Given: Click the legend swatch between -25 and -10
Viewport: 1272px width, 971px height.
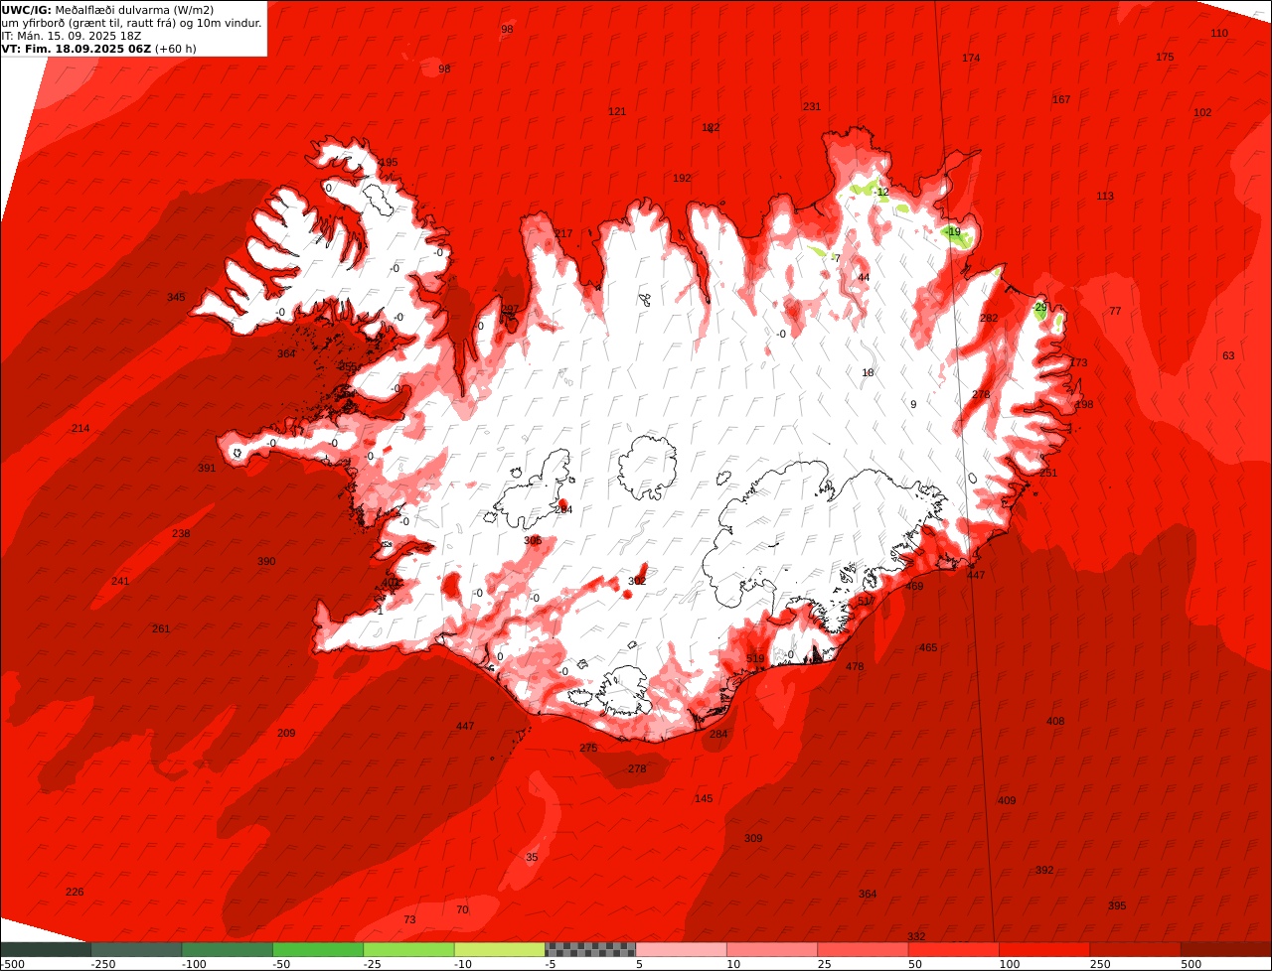Looking at the screenshot, I should click(x=408, y=949).
